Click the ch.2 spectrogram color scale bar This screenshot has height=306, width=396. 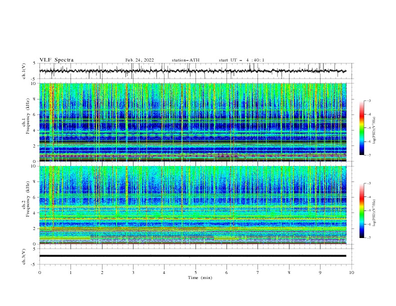361,210
